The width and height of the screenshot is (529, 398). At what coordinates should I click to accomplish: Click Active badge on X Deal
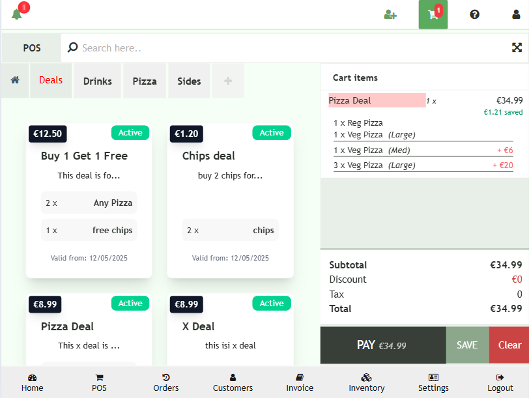point(272,303)
